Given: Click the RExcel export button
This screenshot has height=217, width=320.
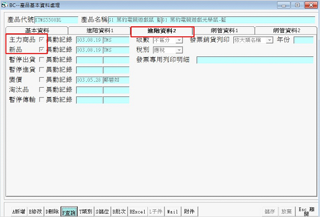Looking at the screenshot, I should [x=138, y=212].
